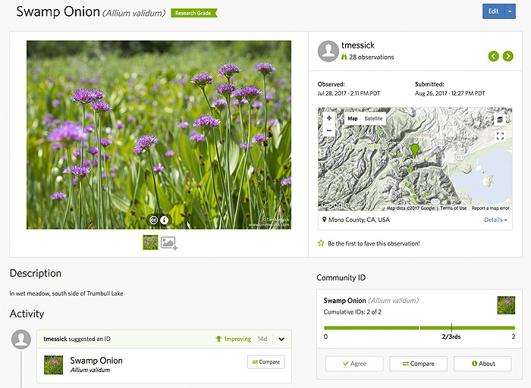Viewport: 531px width, 388px height.
Task: Switch map to Map view
Action: (352, 119)
